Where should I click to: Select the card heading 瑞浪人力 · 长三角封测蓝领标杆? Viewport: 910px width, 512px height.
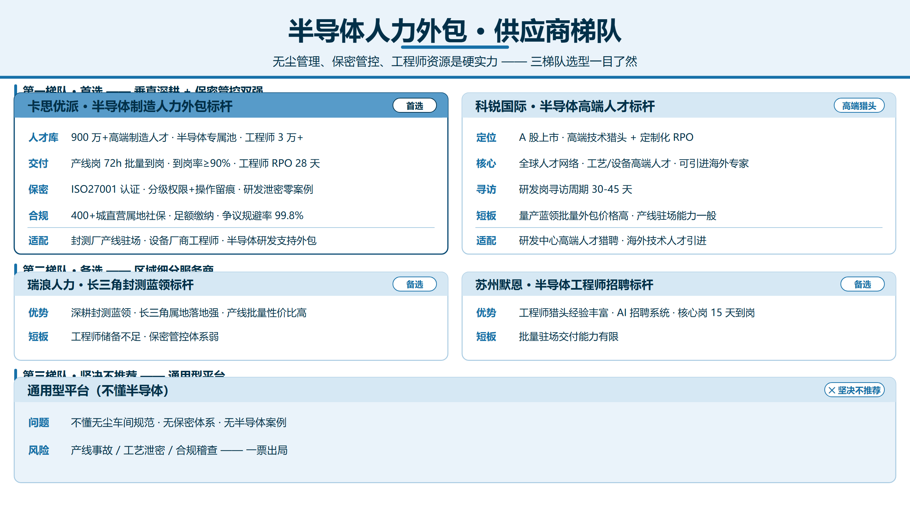tap(111, 285)
